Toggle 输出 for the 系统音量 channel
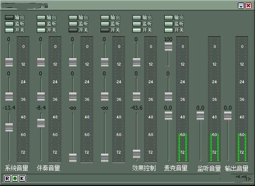This screenshot has width=255, height=186. pyautogui.click(x=9, y=18)
